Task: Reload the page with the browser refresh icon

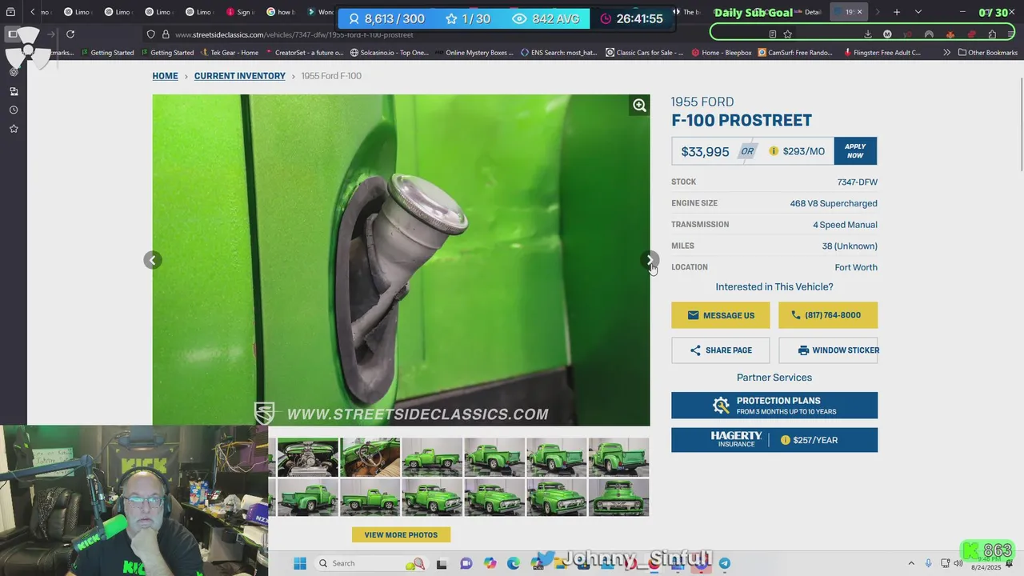Action: (70, 34)
